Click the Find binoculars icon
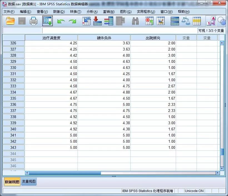Viewport: 228px width, 196px height. coord(135,21)
